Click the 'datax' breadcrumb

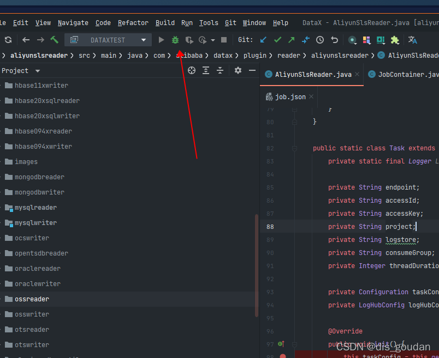tap(223, 56)
